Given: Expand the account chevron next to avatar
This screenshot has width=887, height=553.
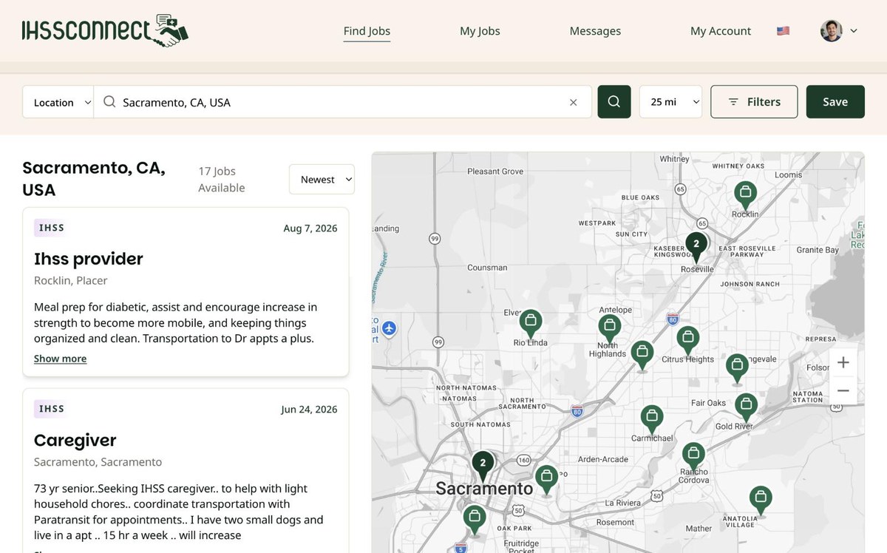Looking at the screenshot, I should [x=854, y=31].
